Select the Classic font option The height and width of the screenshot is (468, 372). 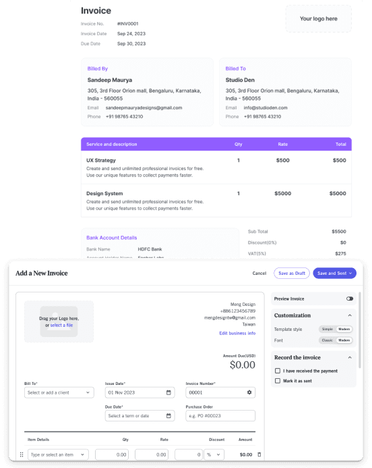click(x=328, y=340)
